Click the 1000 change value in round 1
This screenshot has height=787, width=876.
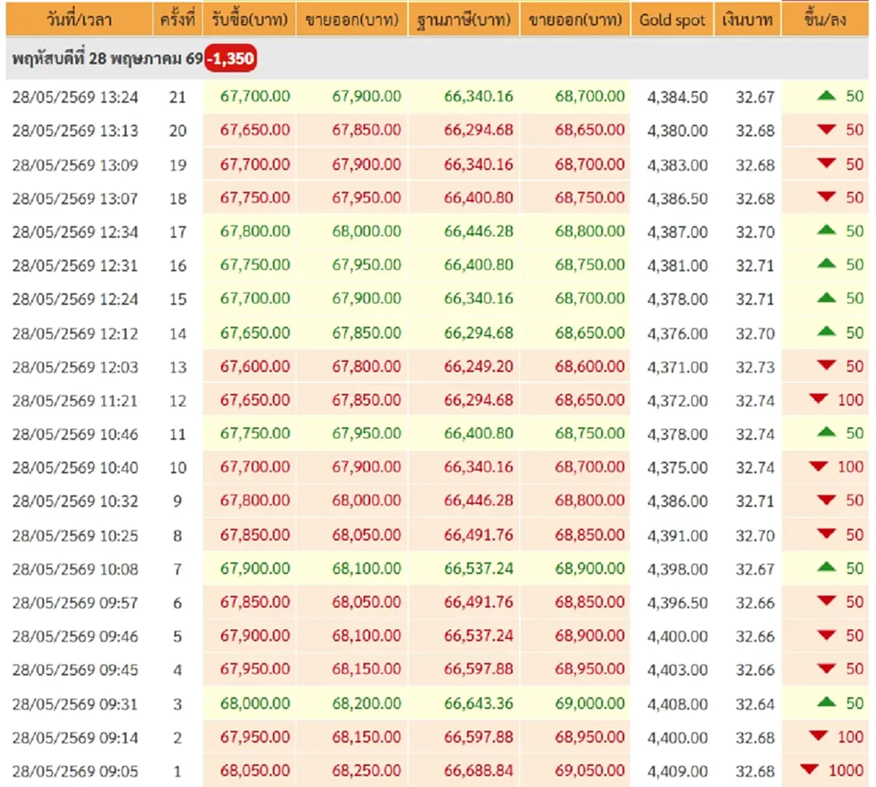tap(846, 770)
